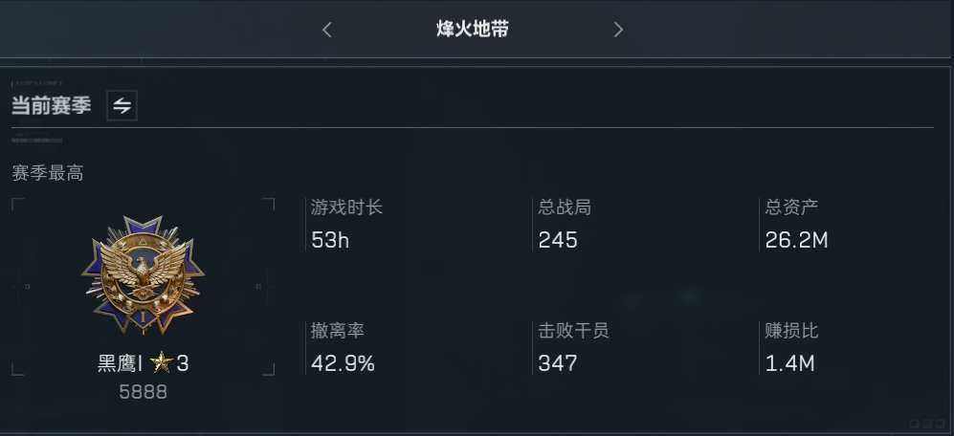Click the gold star in the rank name
The image size is (954, 436).
pyautogui.click(x=161, y=363)
